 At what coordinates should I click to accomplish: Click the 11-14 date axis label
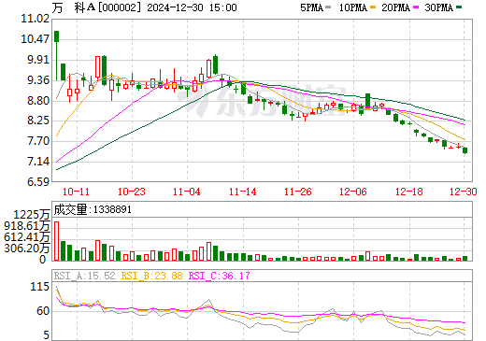click(243, 192)
